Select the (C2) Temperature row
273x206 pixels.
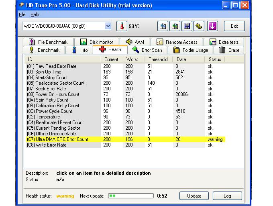(126, 117)
